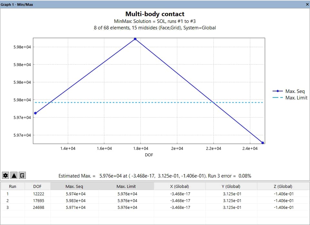Click the Multi-body contact graph title
310x225 pixels.
pos(155,14)
